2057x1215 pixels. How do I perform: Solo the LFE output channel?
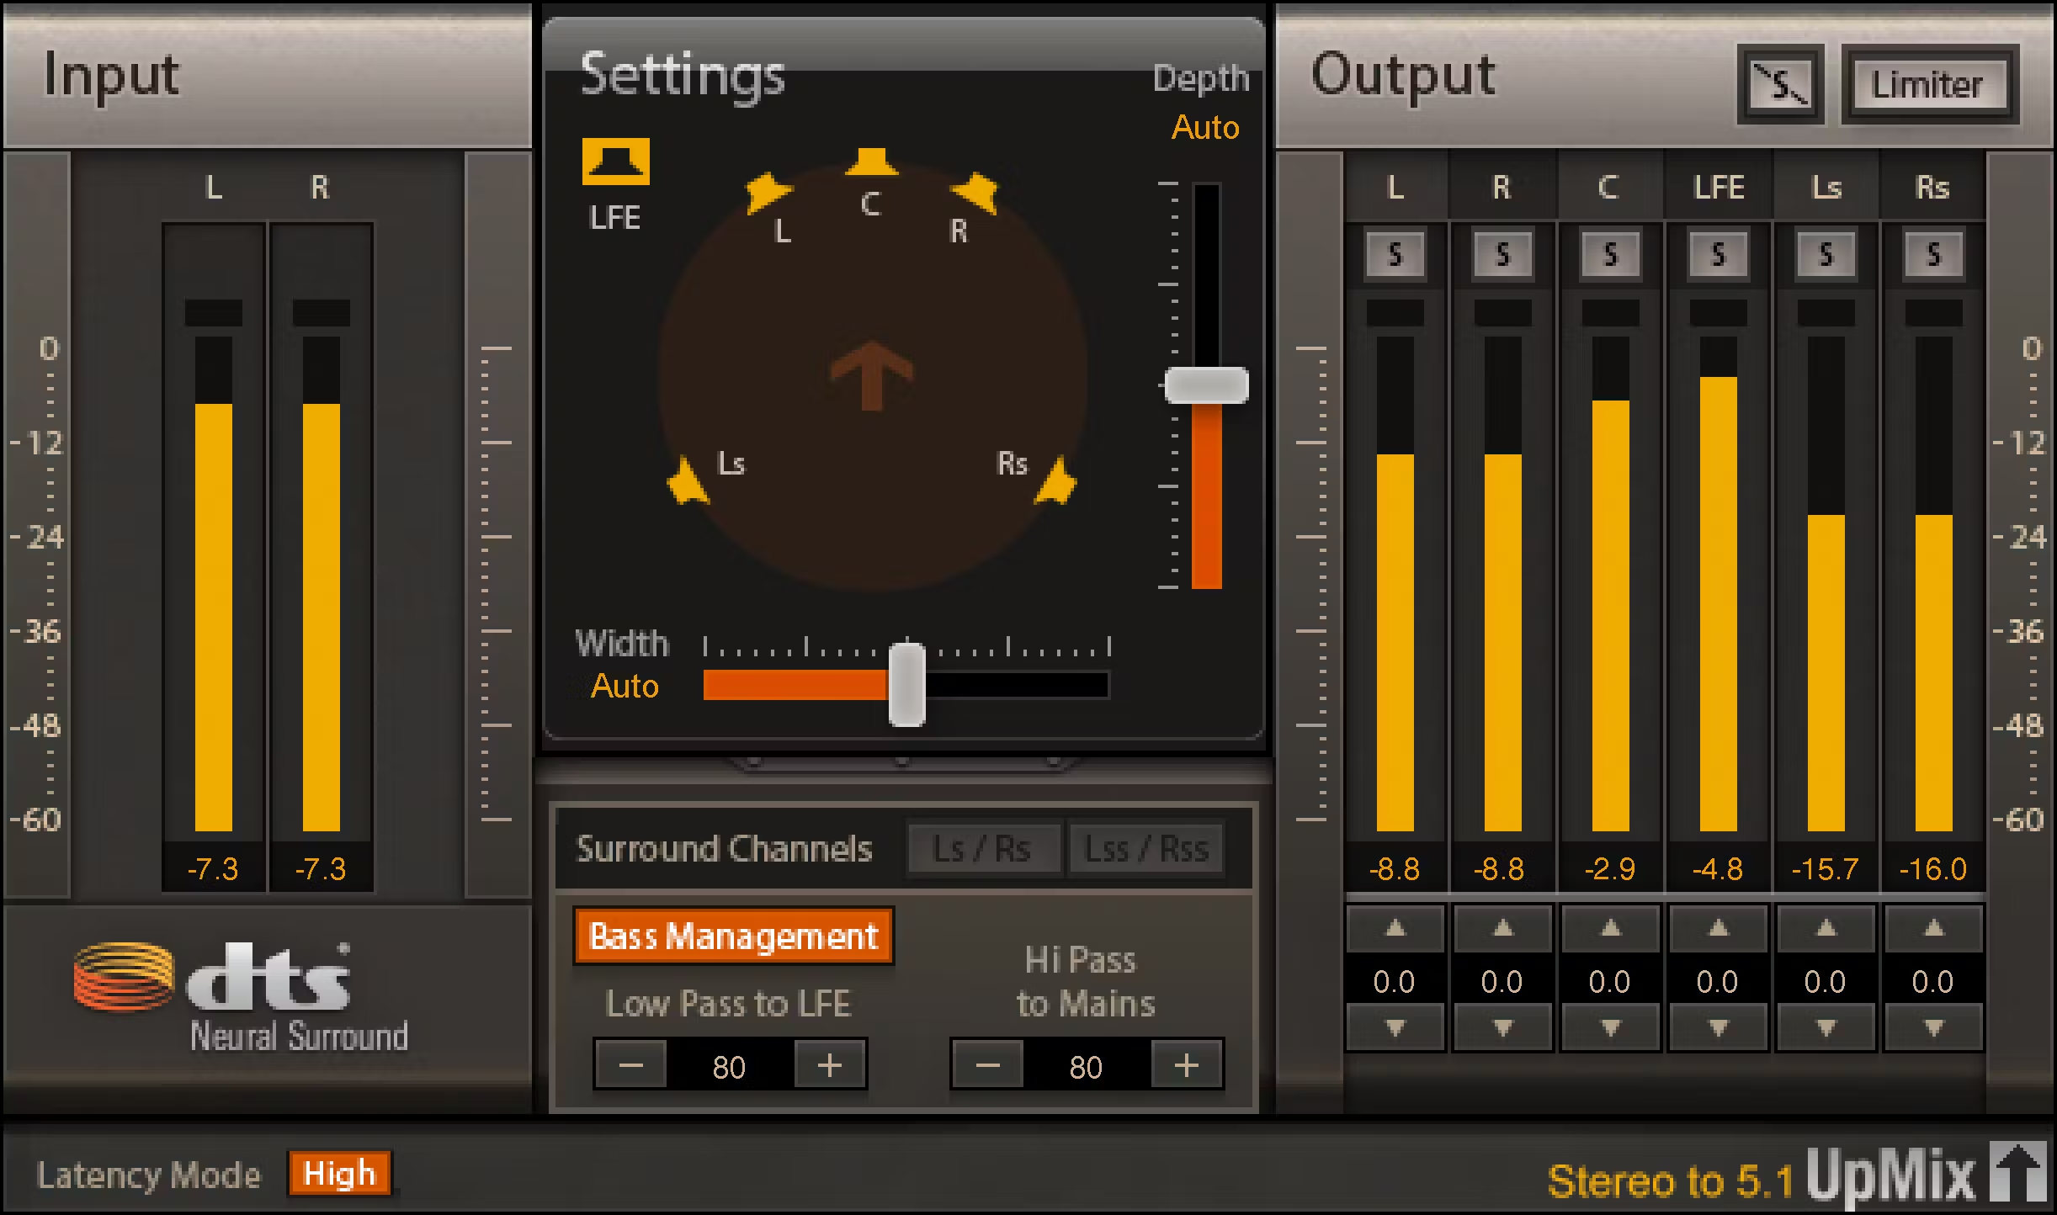(1718, 254)
